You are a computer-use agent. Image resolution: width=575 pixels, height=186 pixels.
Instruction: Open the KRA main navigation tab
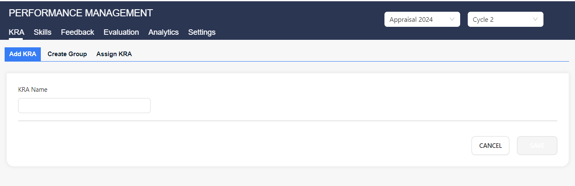tap(16, 32)
